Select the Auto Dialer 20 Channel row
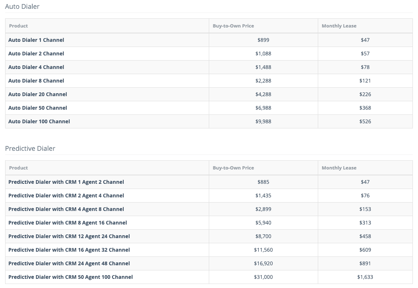Viewport: 418px width, 288px height. tap(37, 94)
